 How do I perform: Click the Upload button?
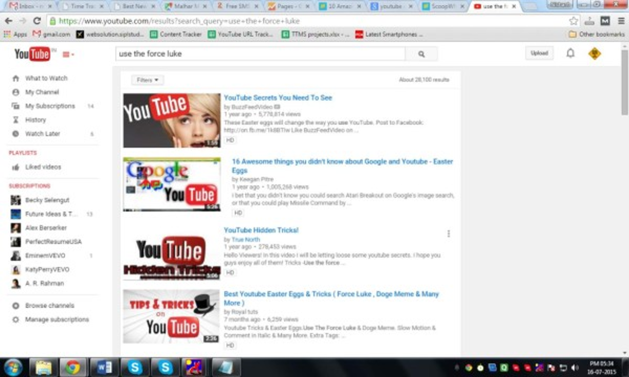[539, 53]
